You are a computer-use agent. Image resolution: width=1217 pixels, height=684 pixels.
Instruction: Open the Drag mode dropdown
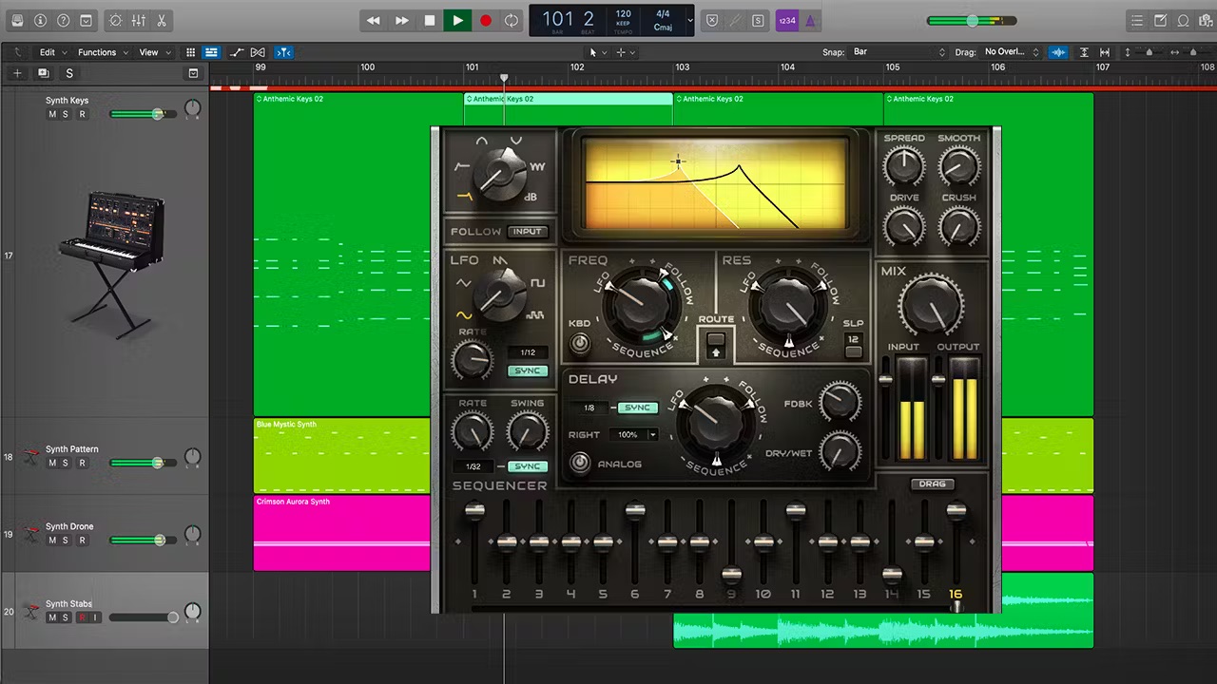(1012, 52)
